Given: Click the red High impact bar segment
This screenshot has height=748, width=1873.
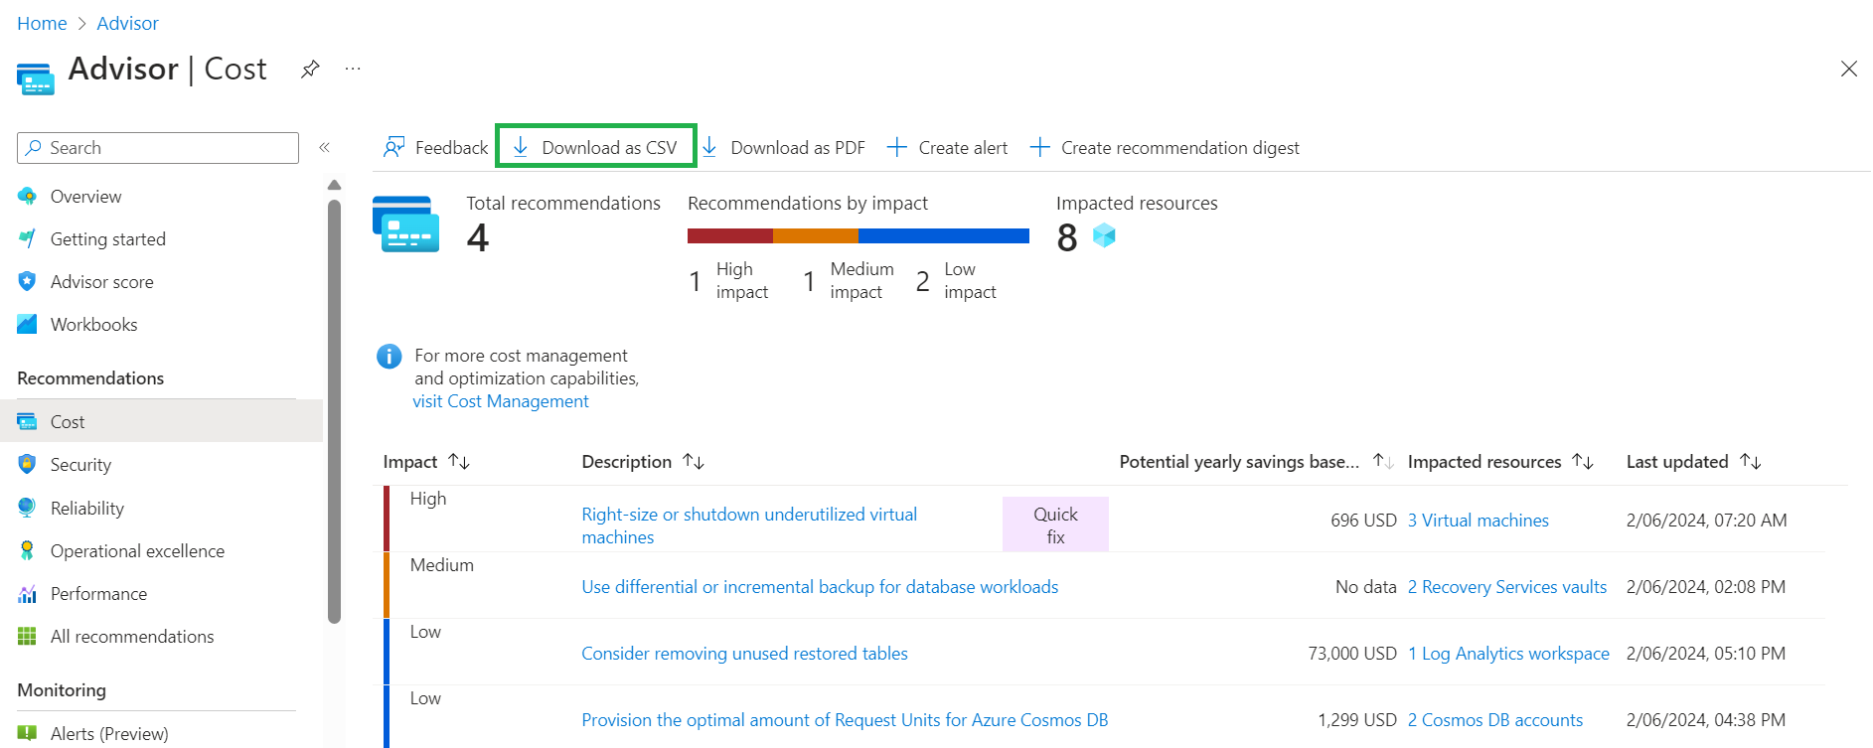Looking at the screenshot, I should tap(729, 236).
